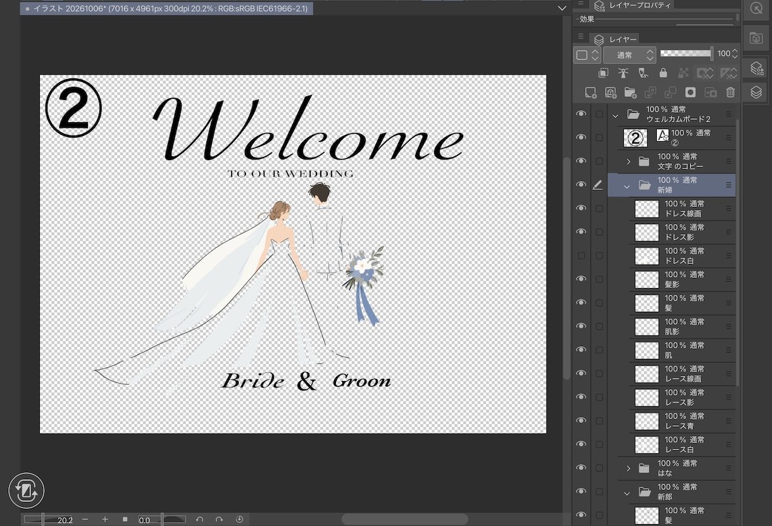Click the Create Layer Mask icon

coord(690,92)
